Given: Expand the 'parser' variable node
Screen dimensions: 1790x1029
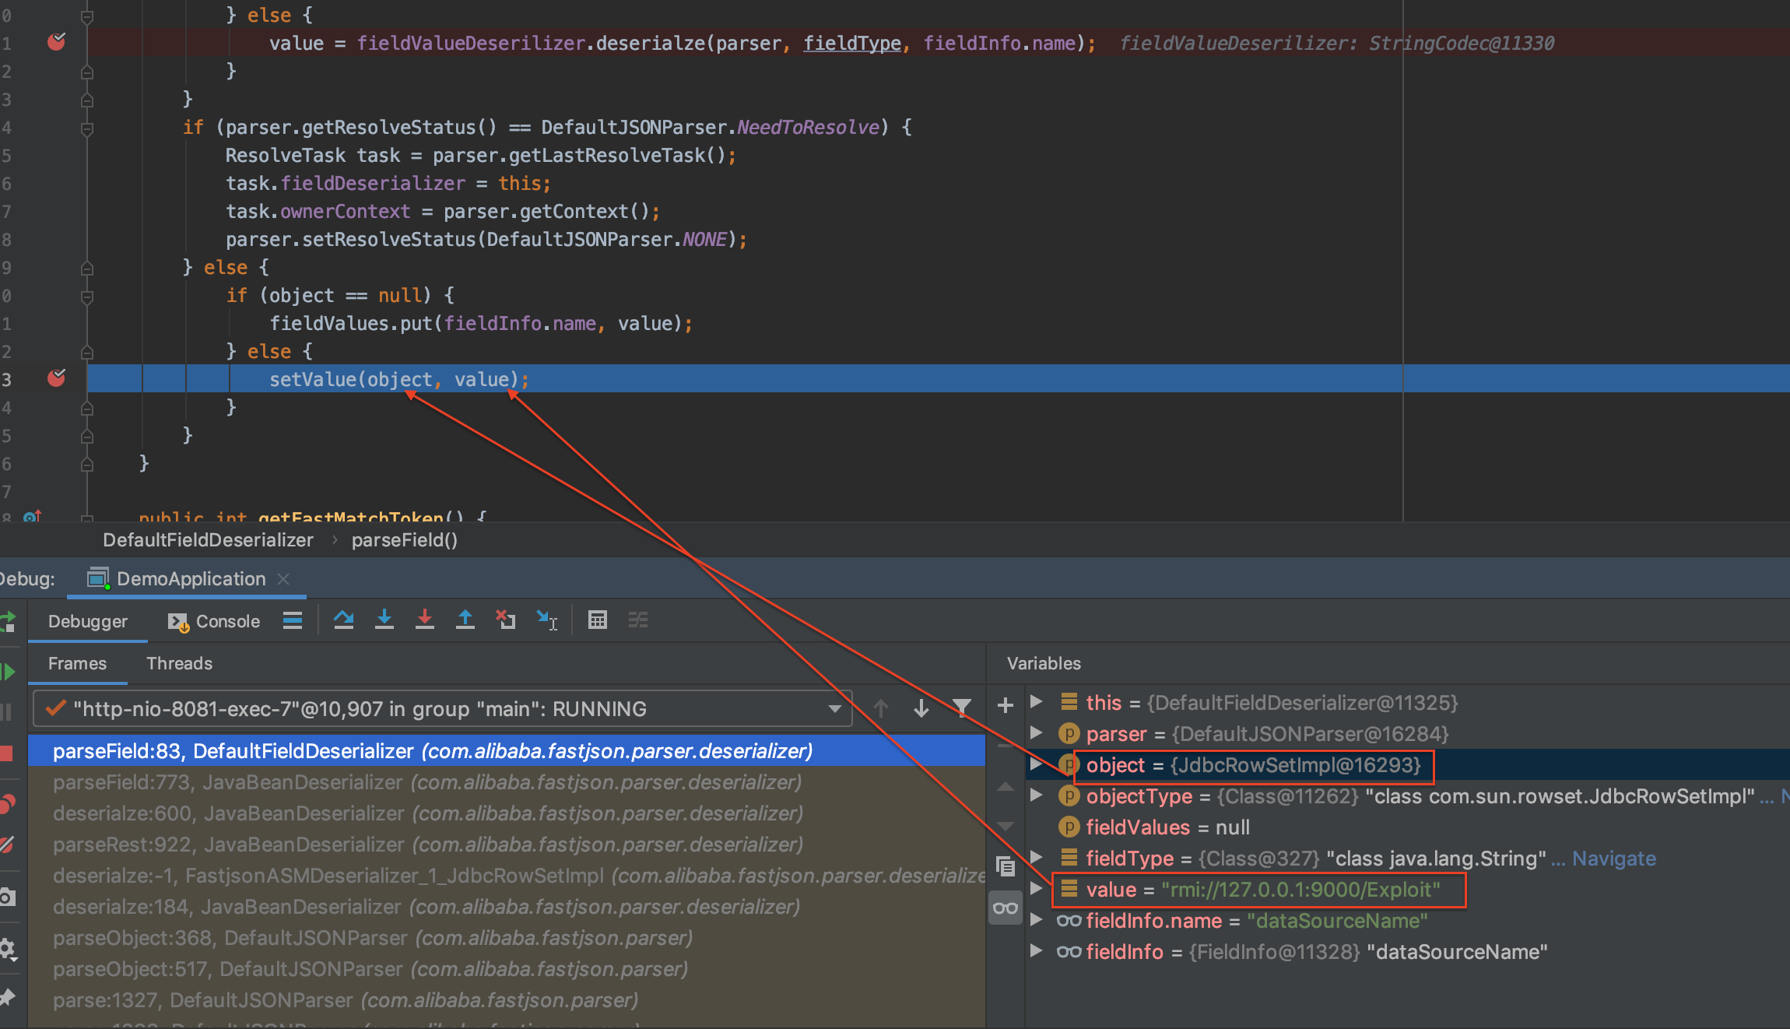Looking at the screenshot, I should (1036, 732).
